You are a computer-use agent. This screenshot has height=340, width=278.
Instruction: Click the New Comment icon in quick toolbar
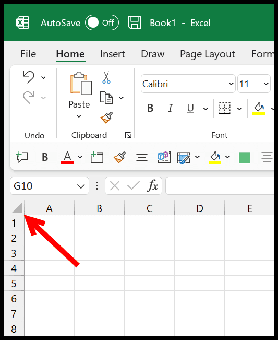point(22,157)
